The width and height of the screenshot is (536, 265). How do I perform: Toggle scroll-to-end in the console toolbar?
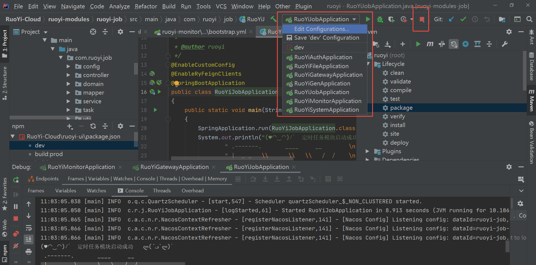tap(28, 240)
